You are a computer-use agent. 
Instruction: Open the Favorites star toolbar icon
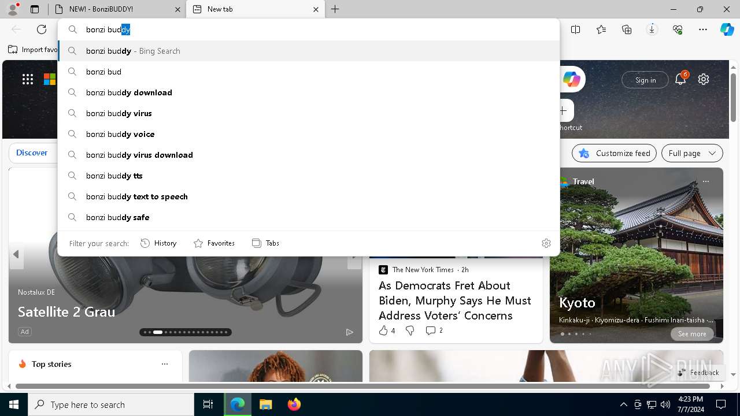click(x=601, y=29)
